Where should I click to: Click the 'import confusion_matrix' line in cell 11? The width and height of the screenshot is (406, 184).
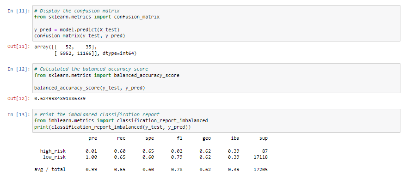pos(97,17)
